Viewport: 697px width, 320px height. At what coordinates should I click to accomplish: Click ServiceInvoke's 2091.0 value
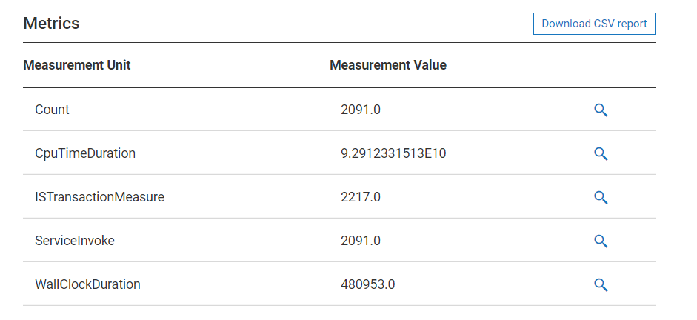pyautogui.click(x=361, y=241)
